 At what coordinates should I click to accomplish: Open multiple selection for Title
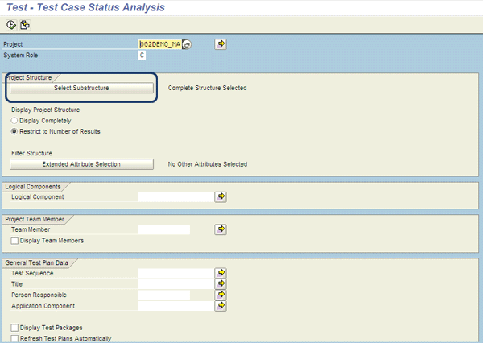click(221, 284)
